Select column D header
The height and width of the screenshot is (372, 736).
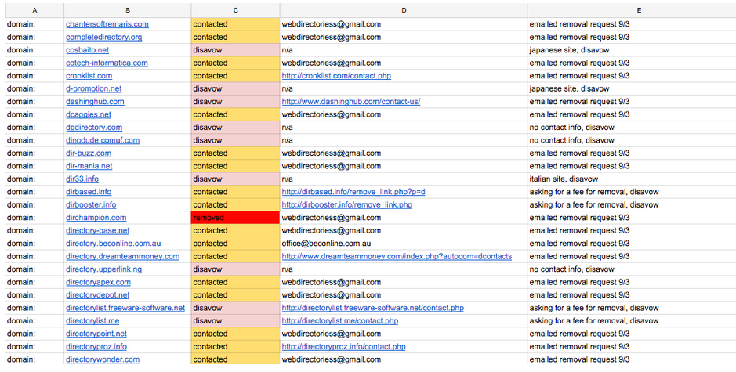[x=403, y=9]
